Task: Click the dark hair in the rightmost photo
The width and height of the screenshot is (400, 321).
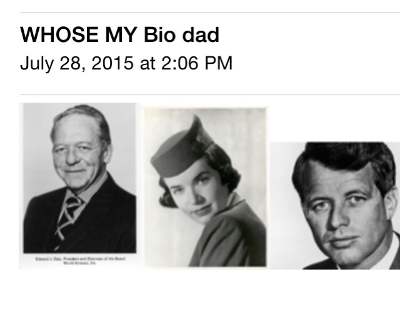Action: tap(342, 158)
